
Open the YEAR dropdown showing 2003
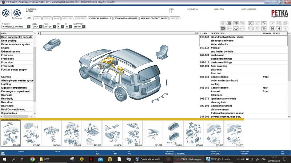[54, 27]
